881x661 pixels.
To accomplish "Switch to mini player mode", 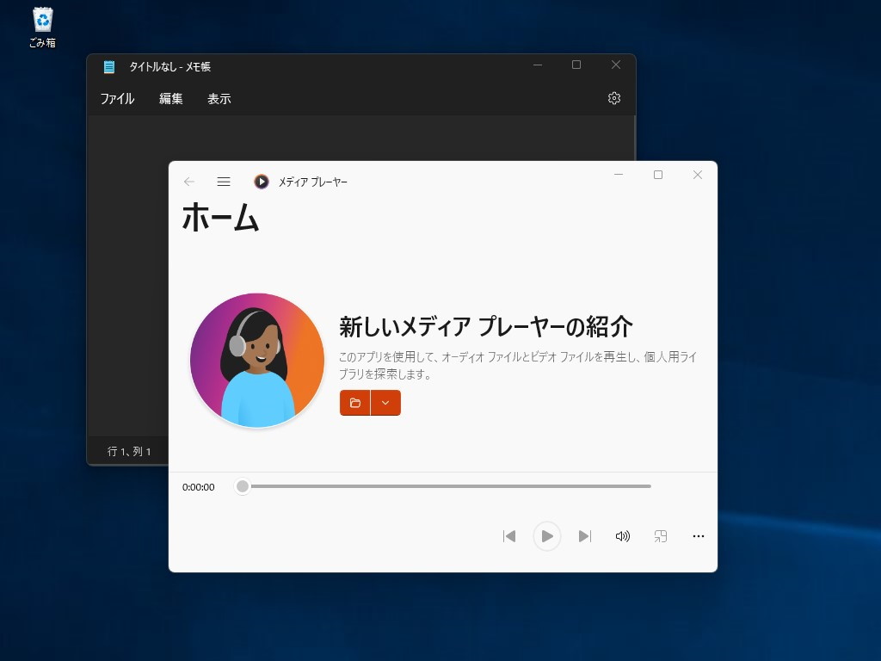I will (660, 535).
